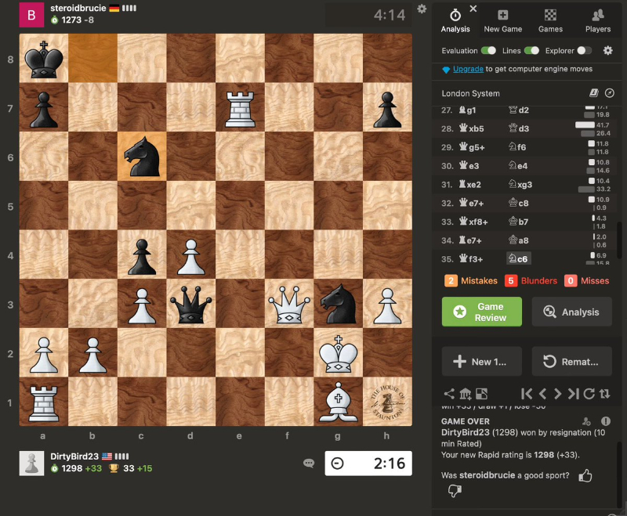This screenshot has width=627, height=516.
Task: Open the Players tab
Action: pos(597,20)
